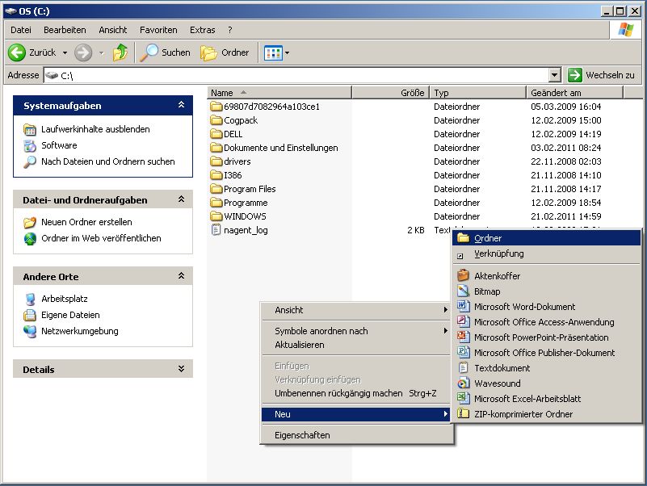The width and height of the screenshot is (647, 486).
Task: Open the Bearbeiten menu
Action: (65, 30)
